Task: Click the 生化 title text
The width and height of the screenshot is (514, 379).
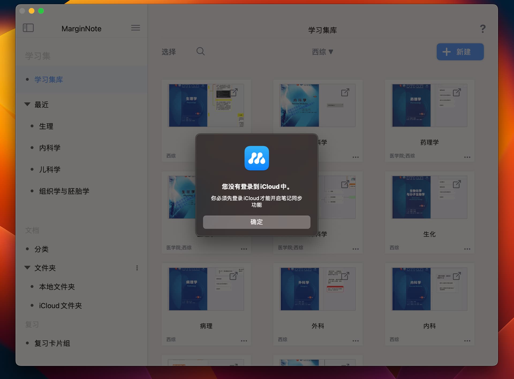Action: (x=429, y=234)
